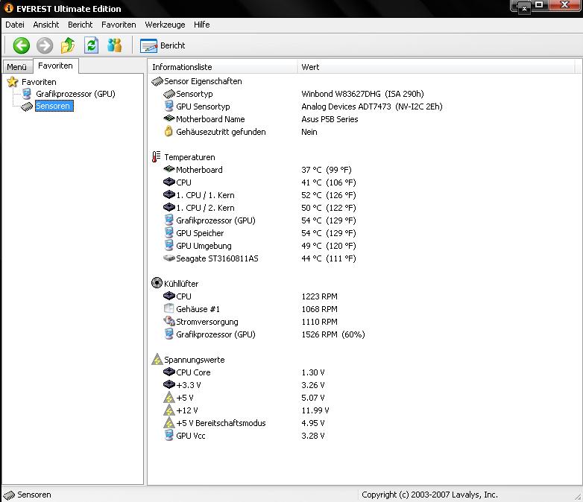Screen dimensions: 583x502
Task: Open the Hilfe menu
Action: (x=201, y=25)
